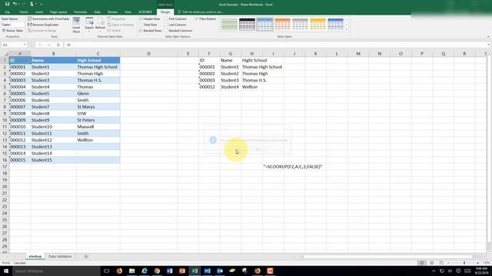Adjust the zoom slider in status bar
The height and width of the screenshot is (276, 492).
coord(464,263)
